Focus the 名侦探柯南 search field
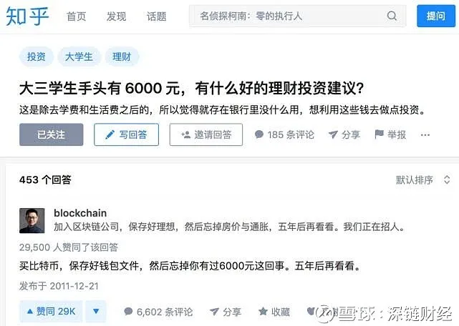459x326 pixels. [297, 16]
